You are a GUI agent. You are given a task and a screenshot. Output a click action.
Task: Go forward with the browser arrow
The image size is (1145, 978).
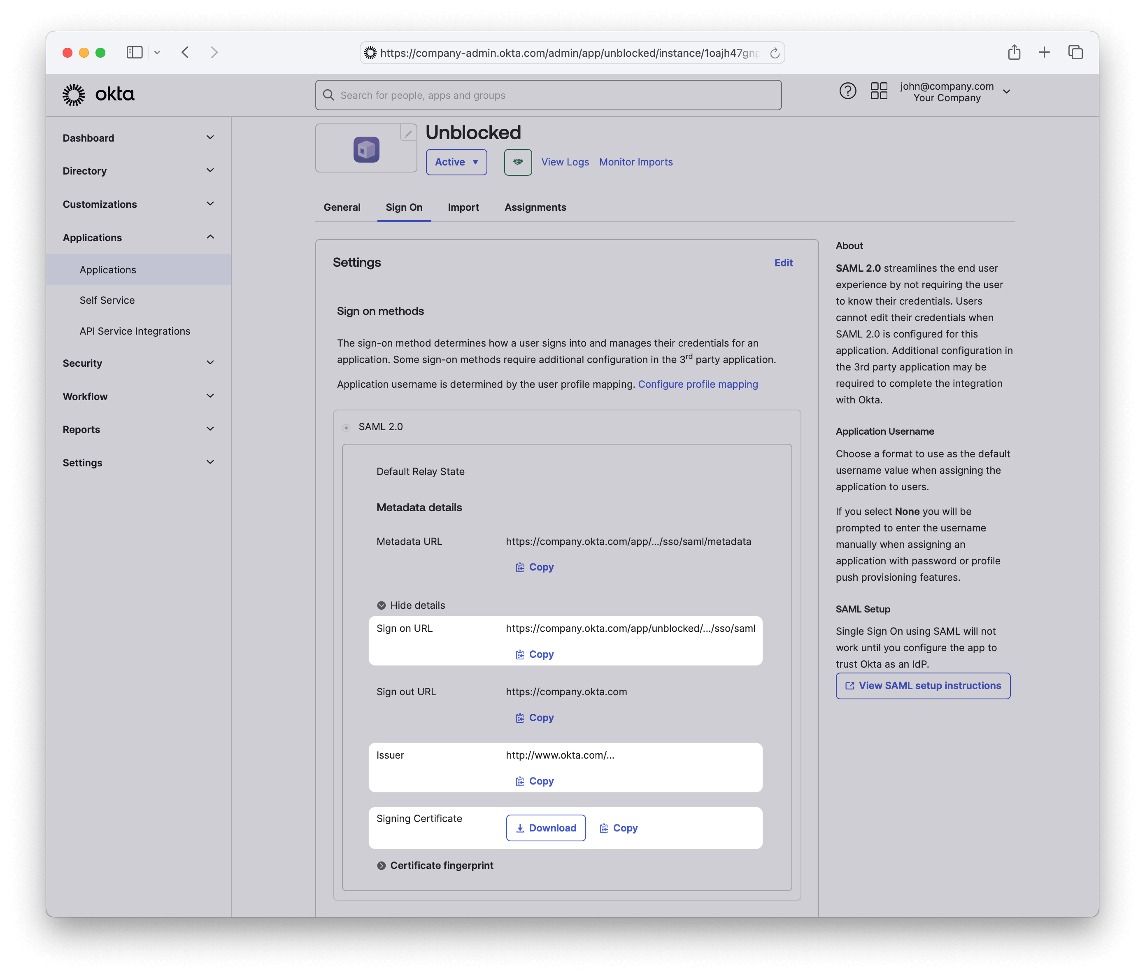pyautogui.click(x=214, y=53)
